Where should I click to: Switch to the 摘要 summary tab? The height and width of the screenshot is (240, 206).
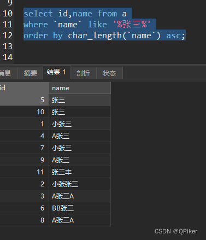click(30, 73)
